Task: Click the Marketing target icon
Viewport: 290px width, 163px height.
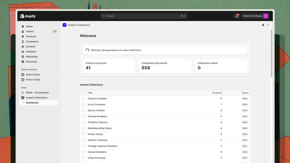Action: click(x=23, y=57)
